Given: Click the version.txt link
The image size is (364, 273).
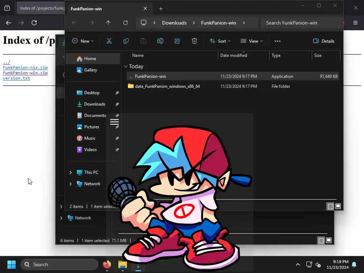Looking at the screenshot, I should point(16,78).
